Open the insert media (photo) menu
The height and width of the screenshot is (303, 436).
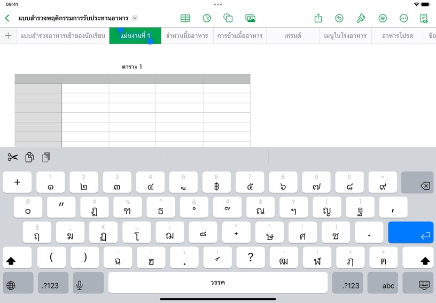(250, 18)
